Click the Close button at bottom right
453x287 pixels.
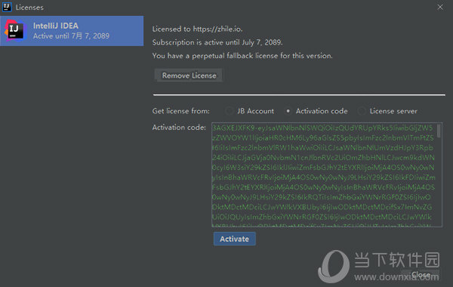[421, 274]
